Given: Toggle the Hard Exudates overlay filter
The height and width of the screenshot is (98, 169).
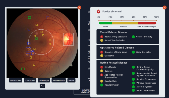Looking at the screenshot, I should [16, 80].
